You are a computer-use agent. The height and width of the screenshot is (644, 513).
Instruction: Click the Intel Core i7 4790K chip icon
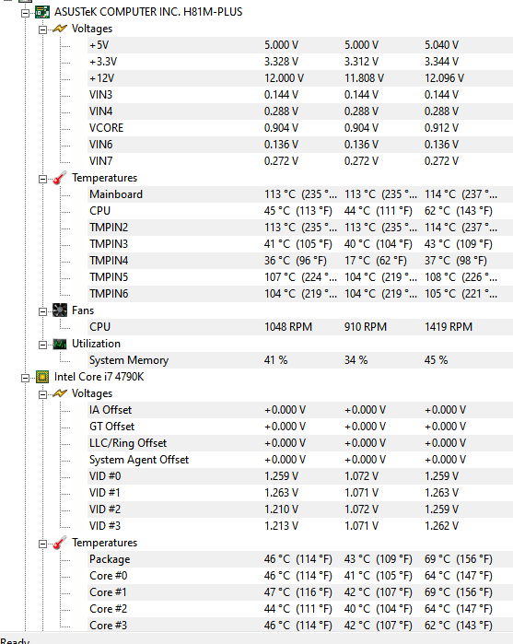pyautogui.click(x=42, y=377)
